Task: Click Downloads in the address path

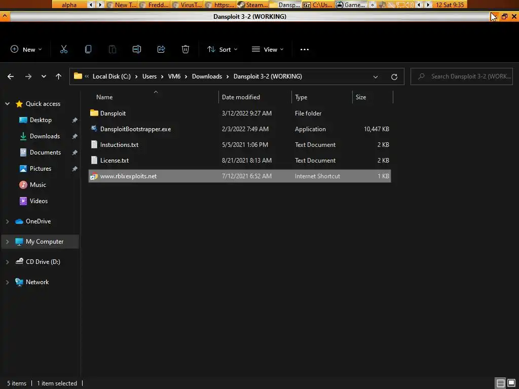Action: (x=207, y=76)
